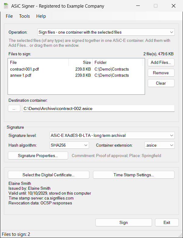Click the Exit button
The width and height of the screenshot is (183, 238).
[x=167, y=222]
